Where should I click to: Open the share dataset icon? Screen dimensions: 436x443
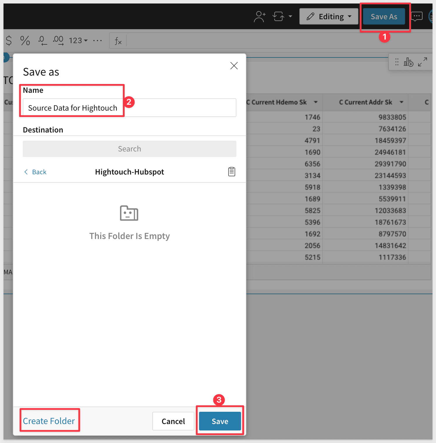(x=259, y=17)
